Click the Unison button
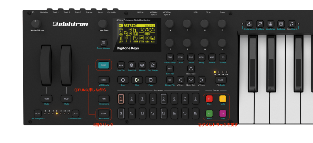This screenshot has width=313, height=143. click(x=142, y=65)
